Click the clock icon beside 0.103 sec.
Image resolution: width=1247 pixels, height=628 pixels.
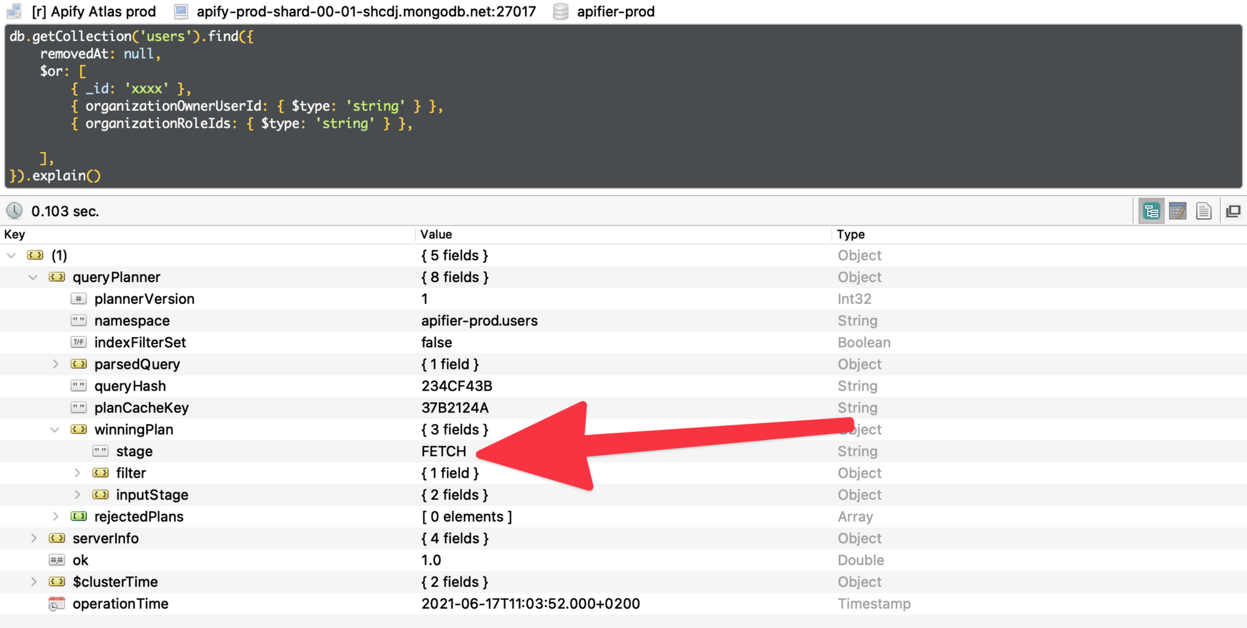pos(14,211)
